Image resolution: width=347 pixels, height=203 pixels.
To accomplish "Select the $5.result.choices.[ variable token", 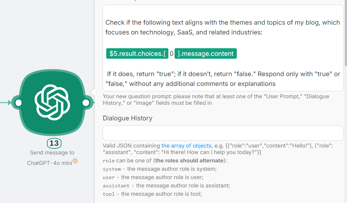I will [137, 54].
